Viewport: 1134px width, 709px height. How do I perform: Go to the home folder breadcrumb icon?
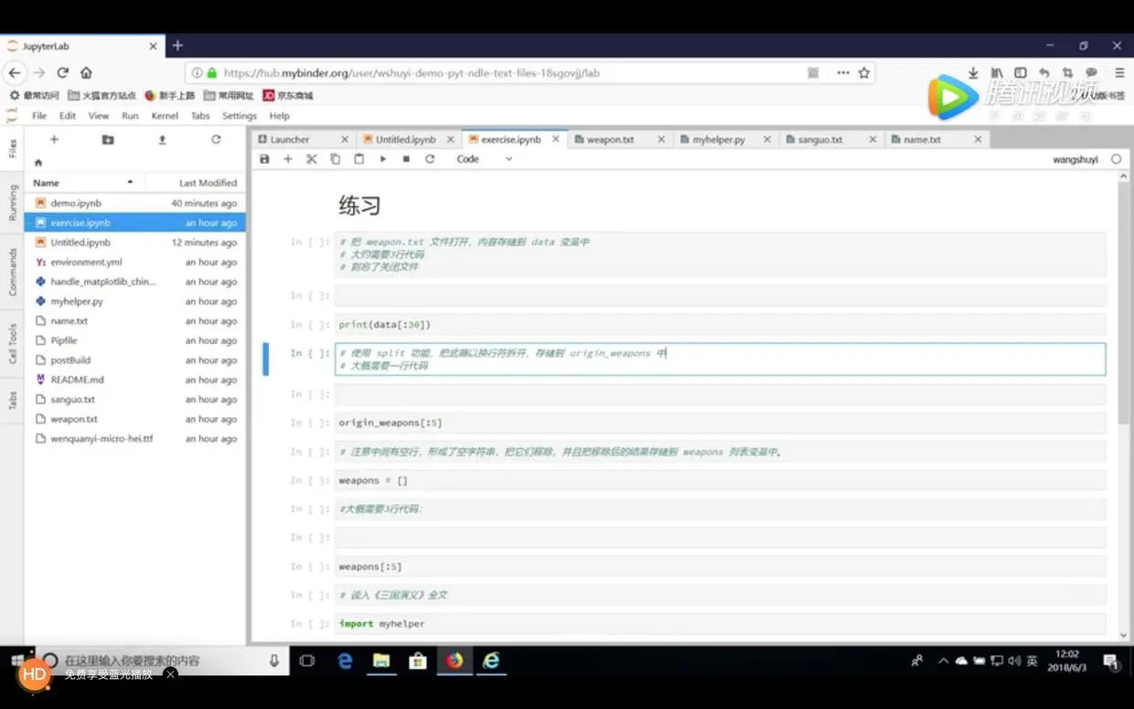(x=38, y=163)
